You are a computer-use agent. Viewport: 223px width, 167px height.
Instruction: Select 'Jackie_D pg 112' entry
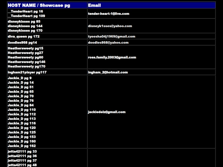(21, 115)
